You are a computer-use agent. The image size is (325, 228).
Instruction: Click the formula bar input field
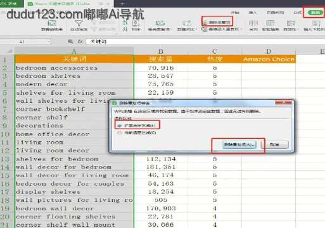tap(205, 42)
